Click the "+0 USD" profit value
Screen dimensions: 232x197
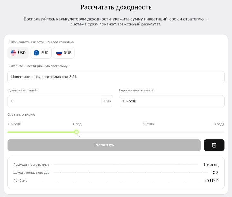click(211, 181)
